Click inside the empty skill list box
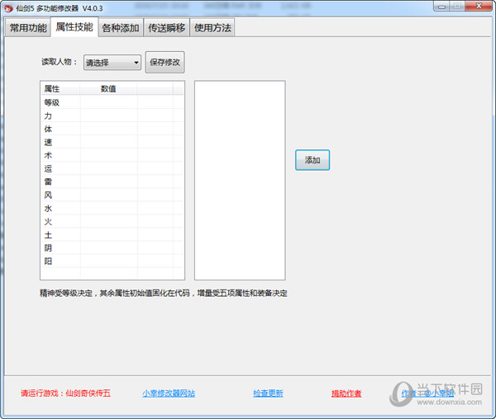Screen dimensions: 496x419 tap(240, 180)
